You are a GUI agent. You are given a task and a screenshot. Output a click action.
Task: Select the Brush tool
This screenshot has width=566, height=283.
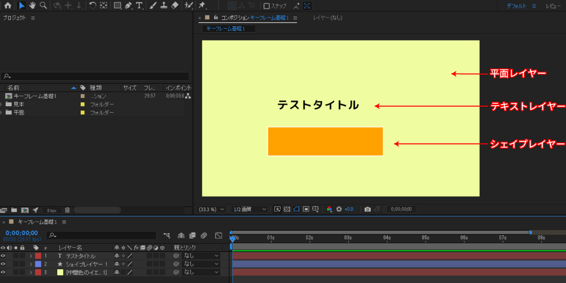(x=153, y=6)
